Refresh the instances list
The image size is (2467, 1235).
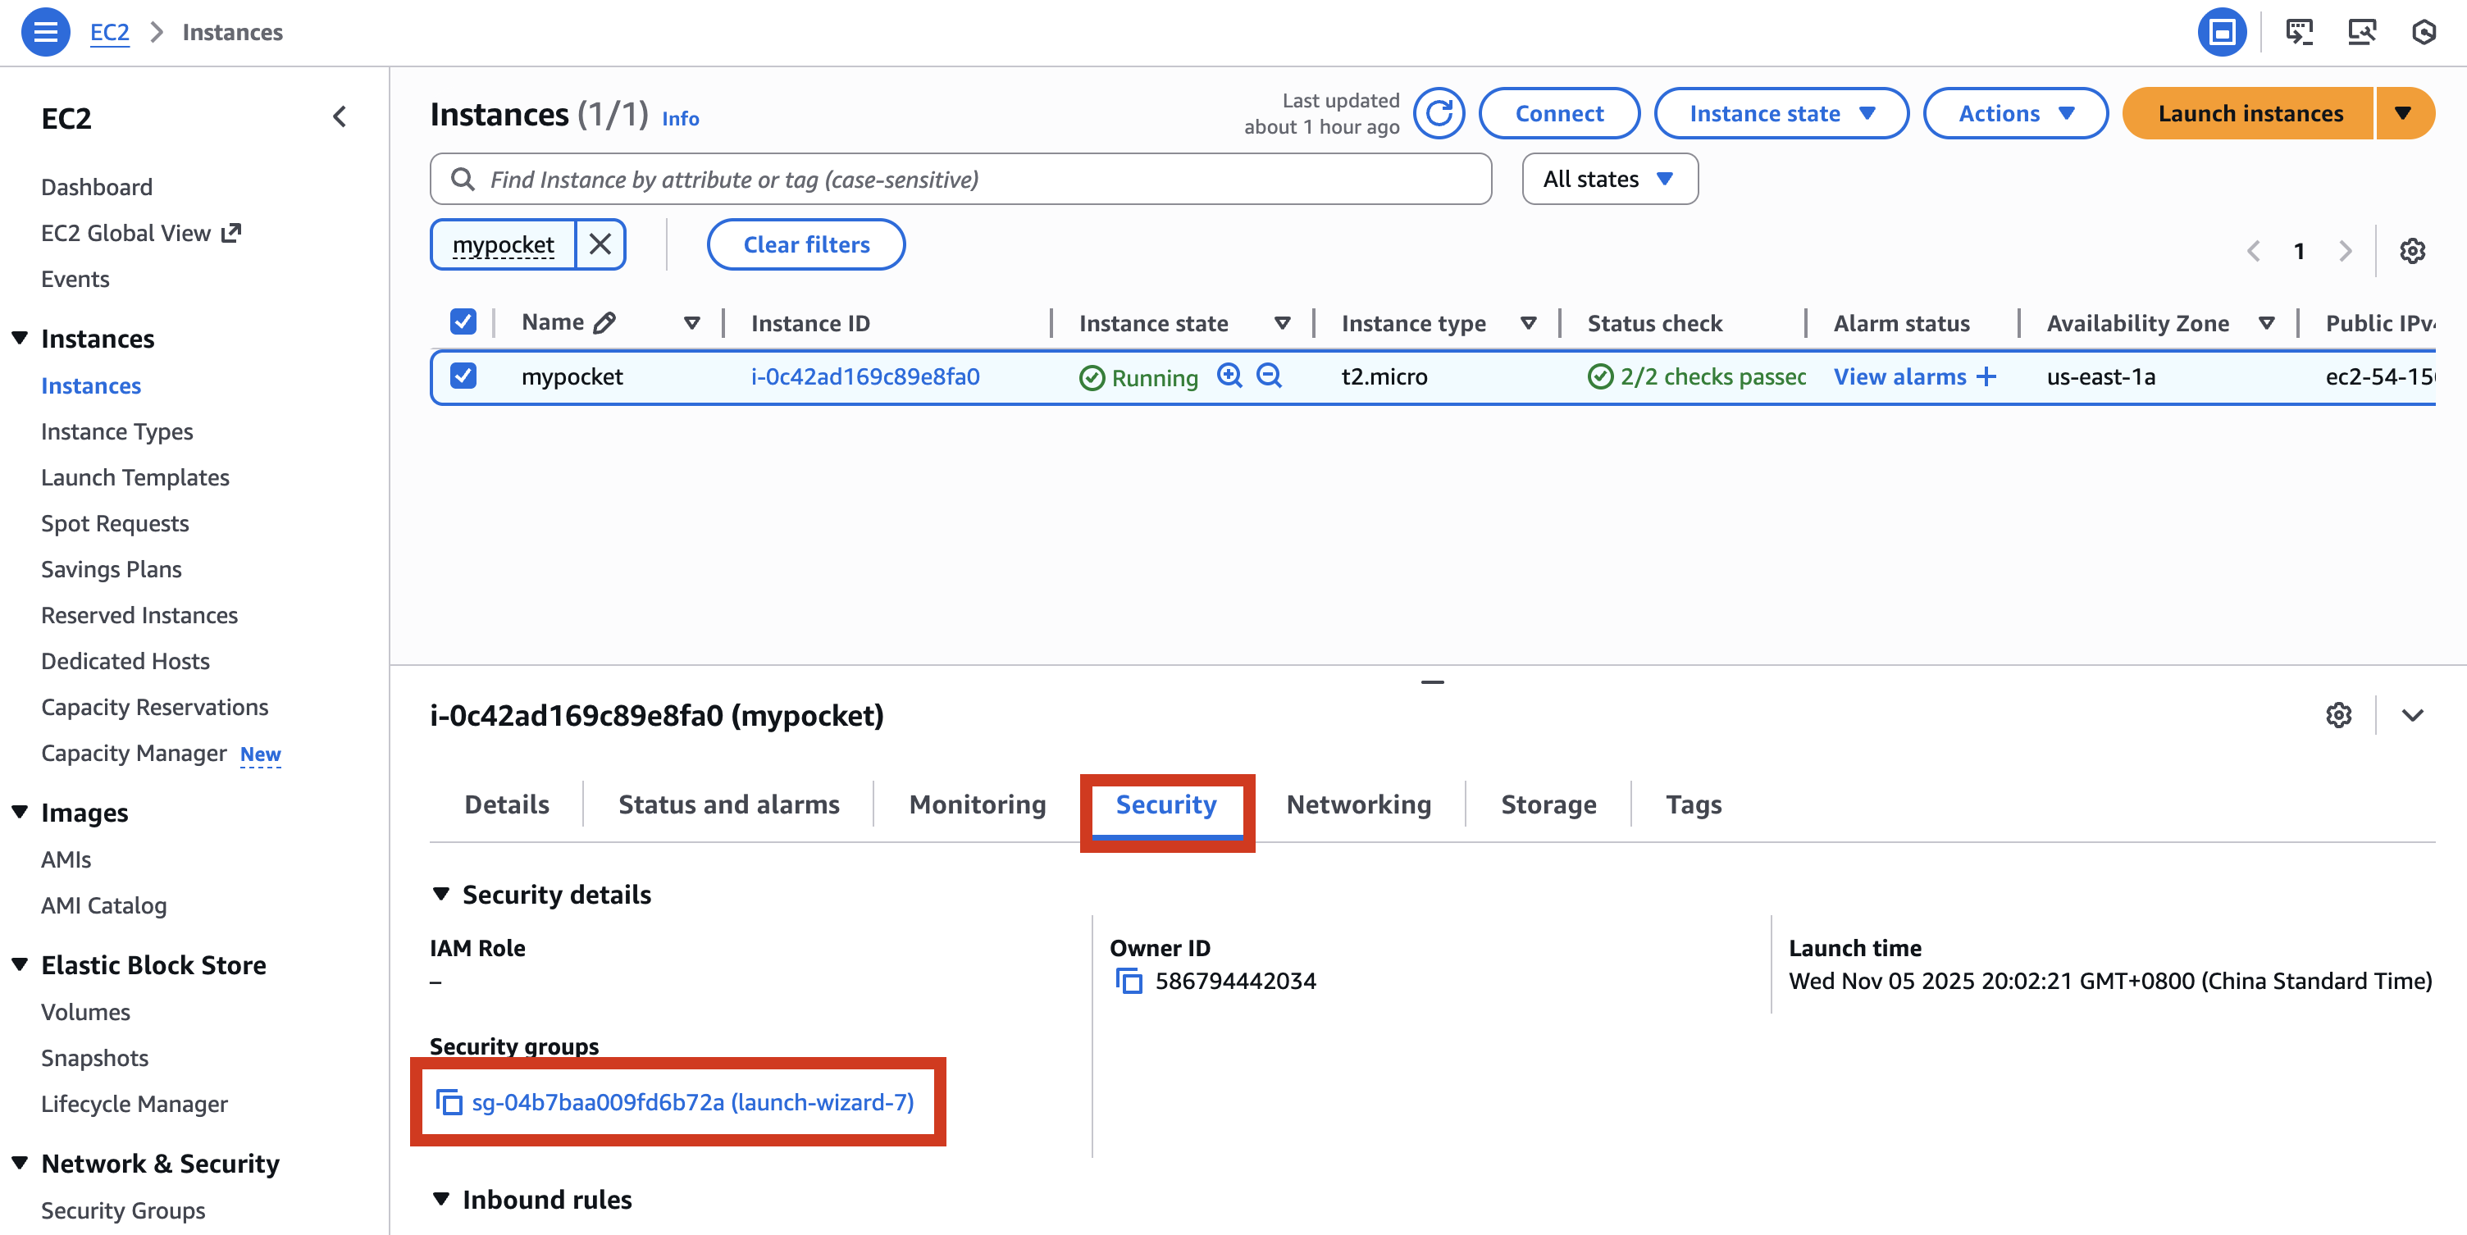click(x=1439, y=113)
